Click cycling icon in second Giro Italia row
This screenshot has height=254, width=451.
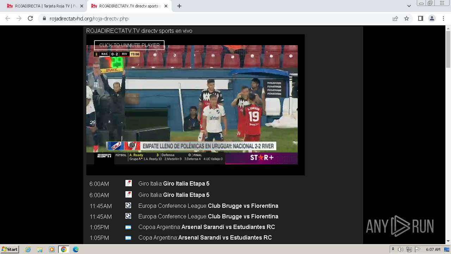(128, 194)
